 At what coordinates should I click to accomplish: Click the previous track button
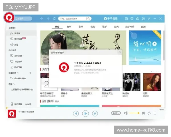(x=76, y=114)
